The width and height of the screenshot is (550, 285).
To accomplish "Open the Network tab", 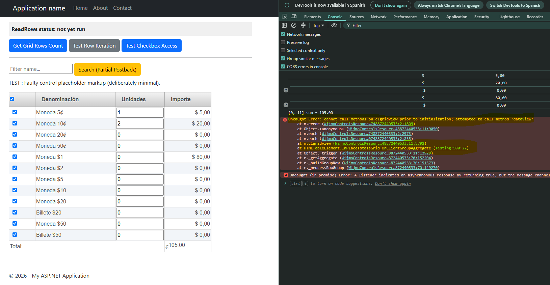I will click(378, 17).
